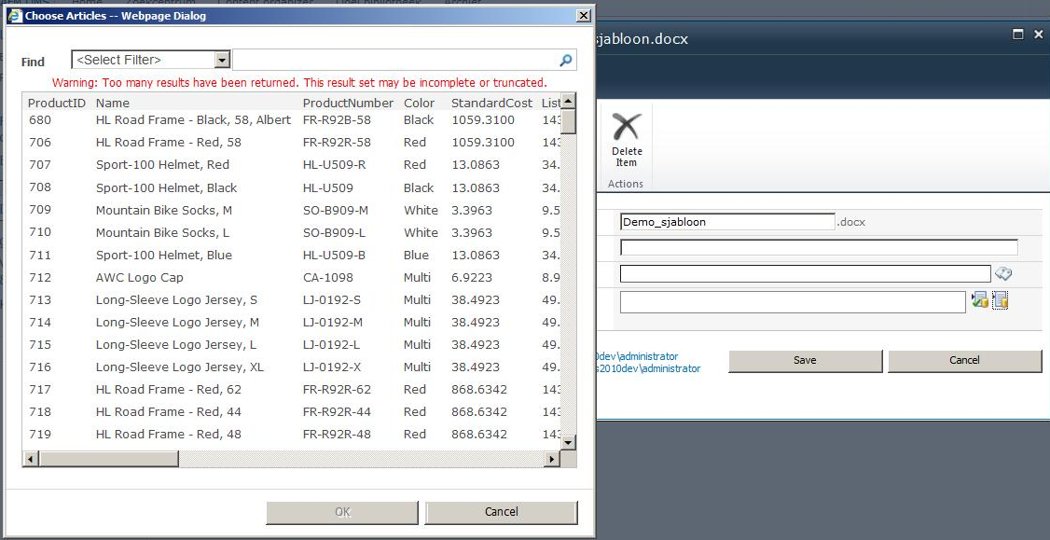Click the check item icon beside the last field
The image size is (1050, 540).
coord(979,300)
